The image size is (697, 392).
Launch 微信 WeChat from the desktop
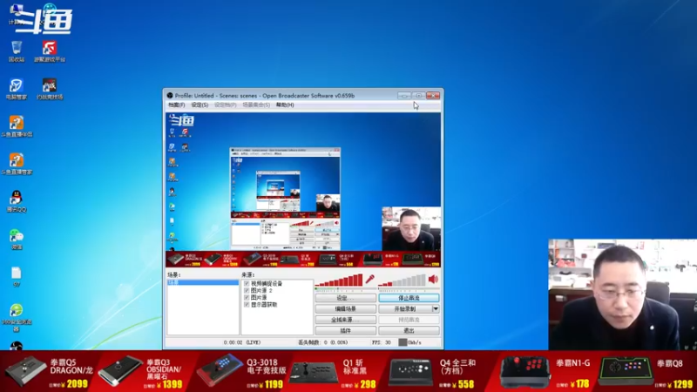click(17, 239)
